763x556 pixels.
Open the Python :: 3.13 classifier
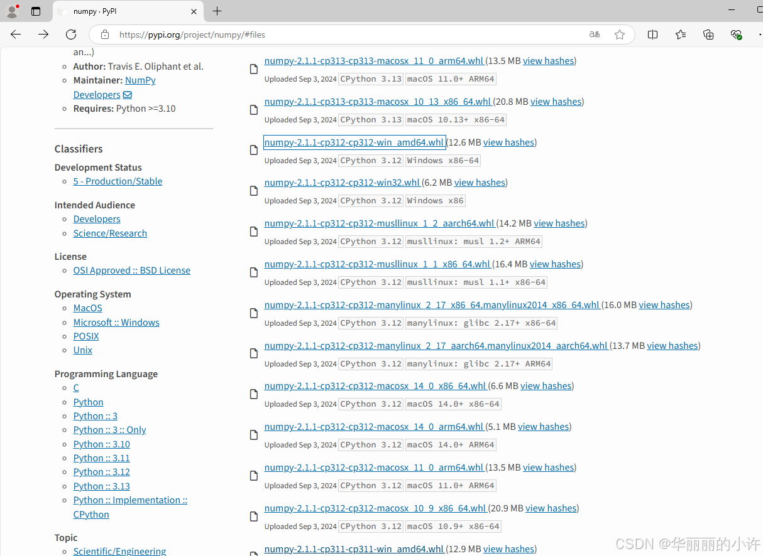(x=102, y=486)
